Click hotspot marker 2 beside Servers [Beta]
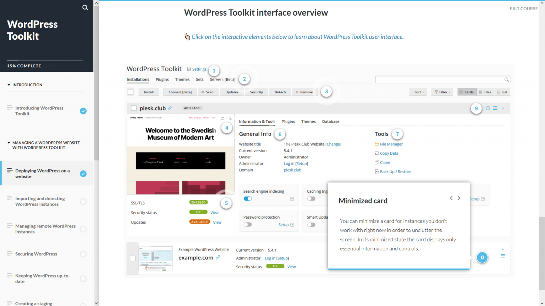The height and width of the screenshot is (306, 545). [244, 79]
